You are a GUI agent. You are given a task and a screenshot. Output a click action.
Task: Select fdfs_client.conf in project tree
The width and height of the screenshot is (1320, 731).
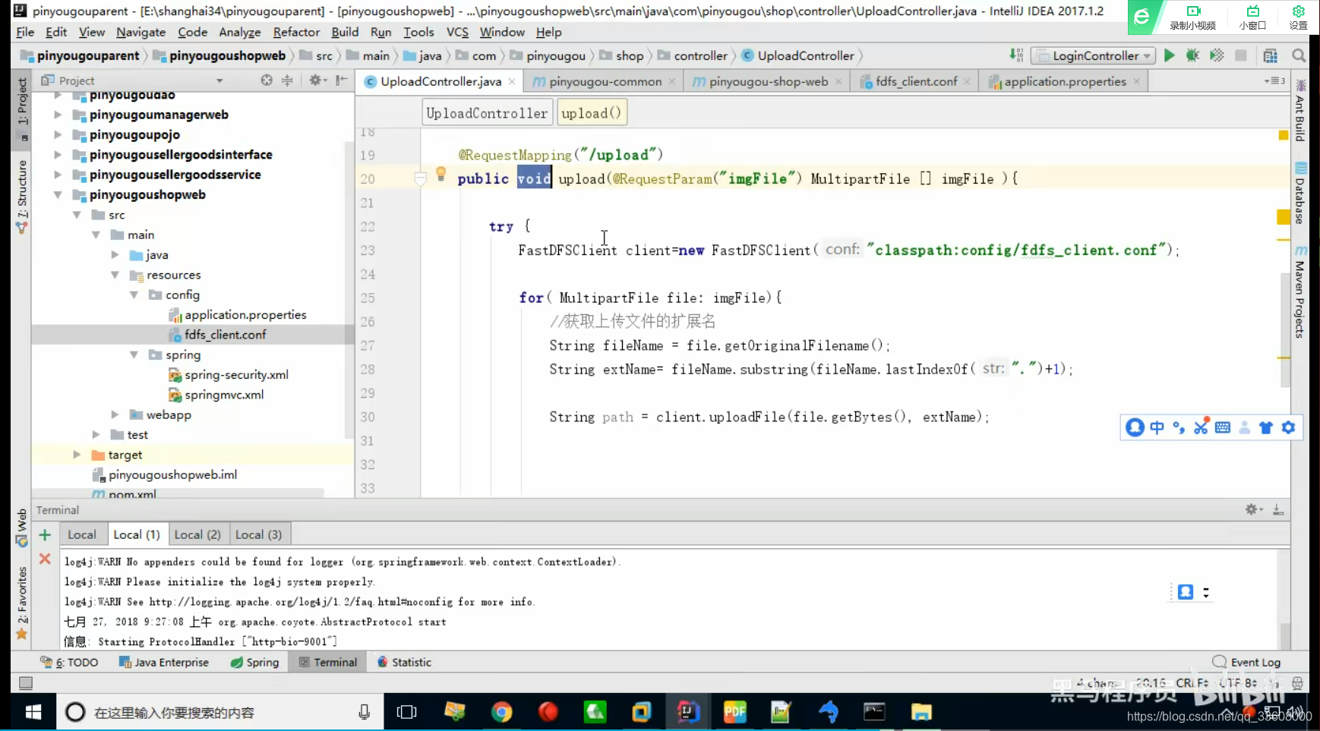click(x=225, y=335)
